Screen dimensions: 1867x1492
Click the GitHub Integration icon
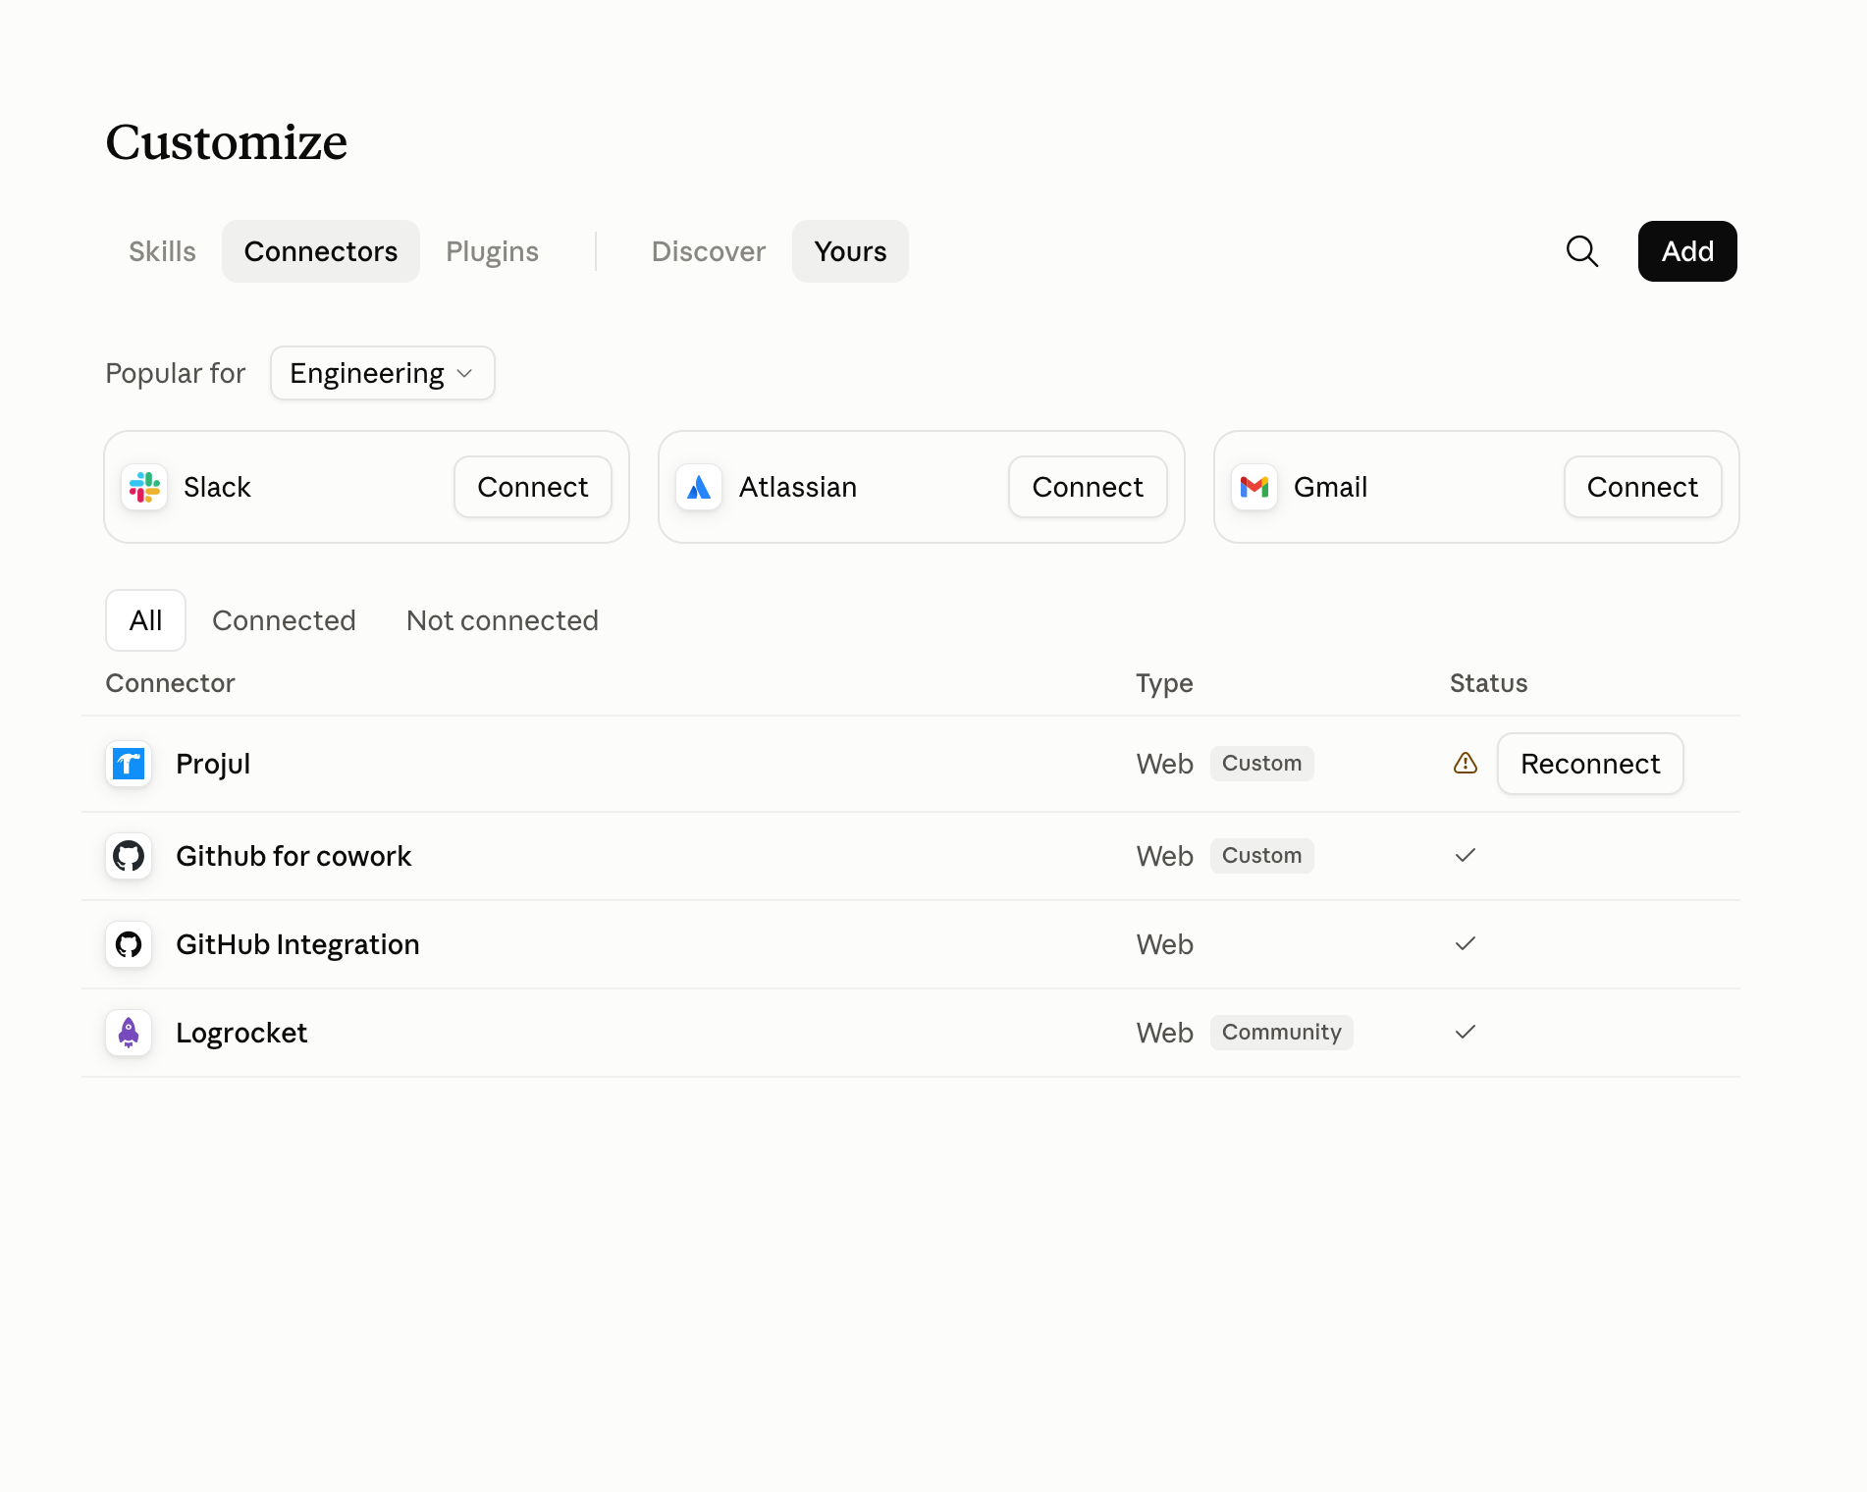pyautogui.click(x=129, y=944)
